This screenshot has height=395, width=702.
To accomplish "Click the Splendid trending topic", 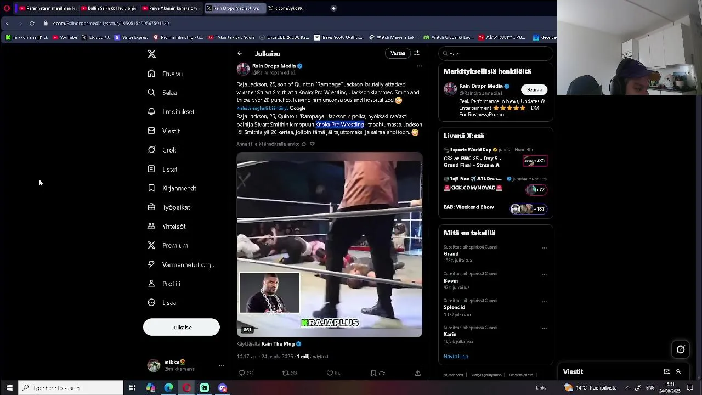I will tap(454, 307).
